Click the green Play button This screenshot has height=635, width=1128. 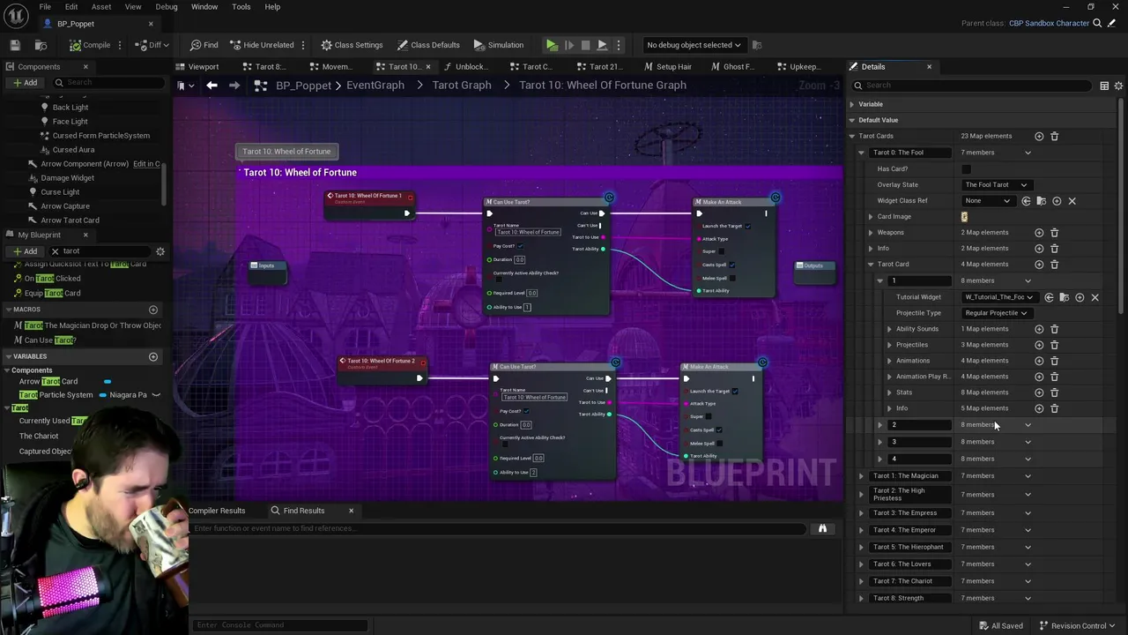click(552, 45)
